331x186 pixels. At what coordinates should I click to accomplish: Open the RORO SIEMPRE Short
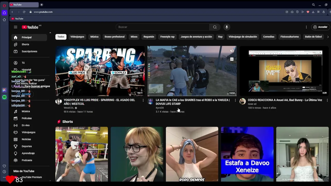[192, 154]
